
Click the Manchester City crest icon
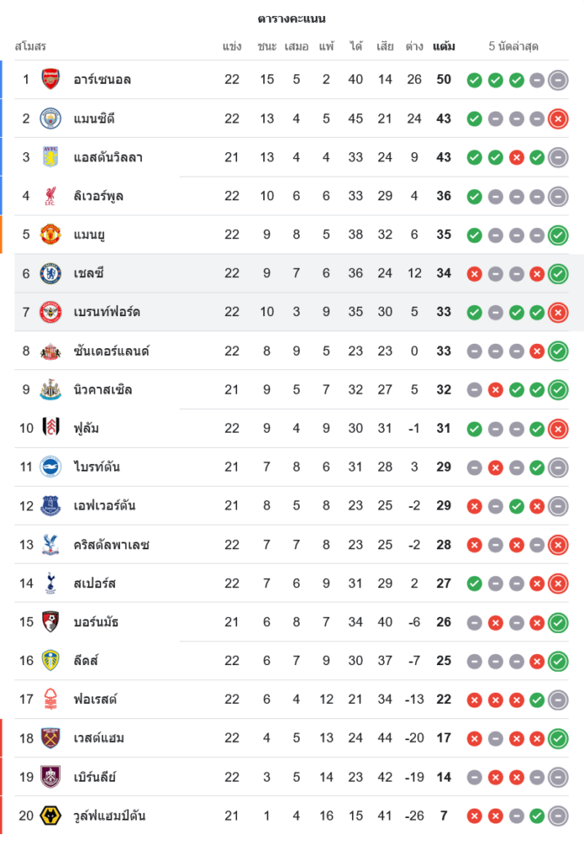[x=51, y=118]
